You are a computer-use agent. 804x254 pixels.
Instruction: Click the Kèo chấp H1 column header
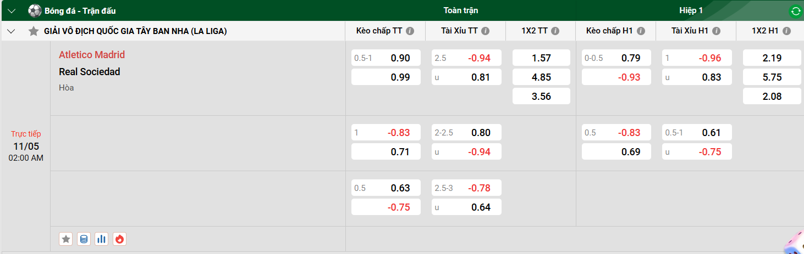coord(609,31)
